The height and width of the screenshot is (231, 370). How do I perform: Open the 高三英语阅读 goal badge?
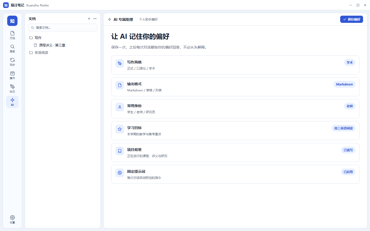click(344, 128)
